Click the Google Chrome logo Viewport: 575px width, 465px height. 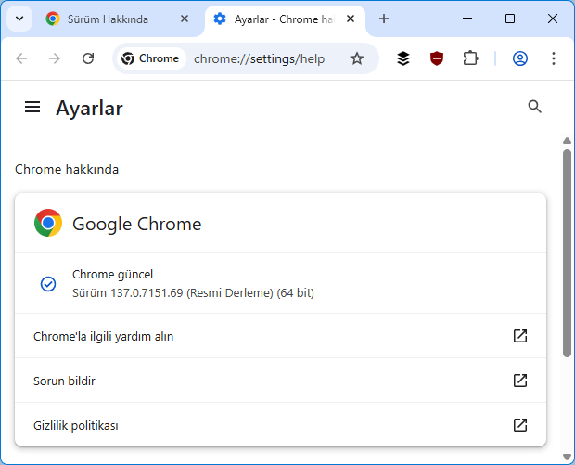pos(48,223)
